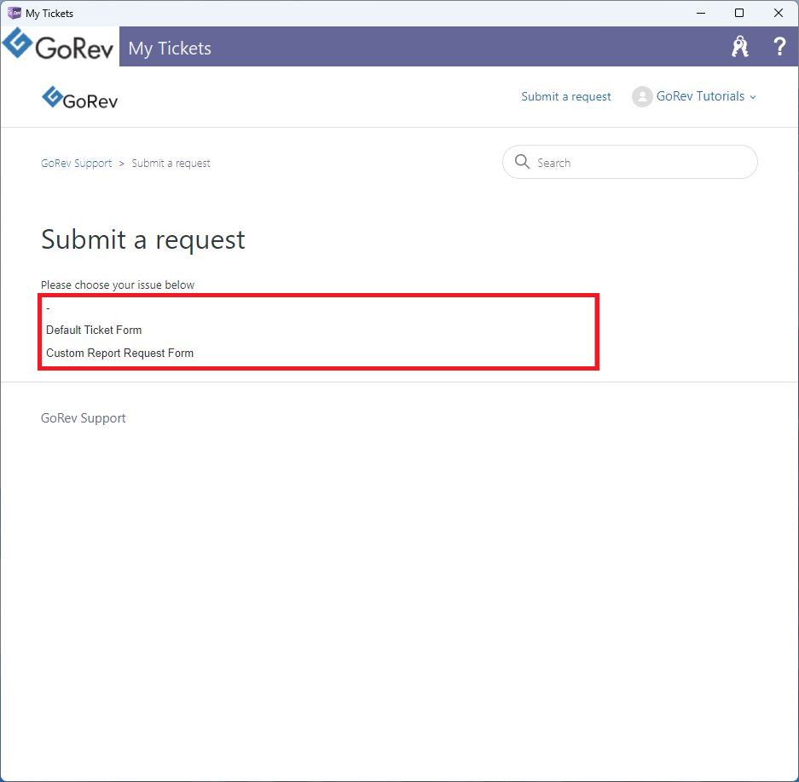Image resolution: width=799 pixels, height=782 pixels.
Task: Click the user avatar beside GoRev Tutorials
Action: 642,96
